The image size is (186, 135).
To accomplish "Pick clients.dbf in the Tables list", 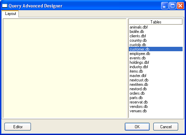I will click(156, 36).
